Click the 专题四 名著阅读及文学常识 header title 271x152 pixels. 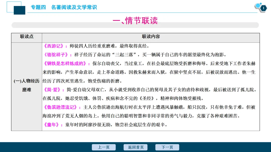[x=64, y=7]
